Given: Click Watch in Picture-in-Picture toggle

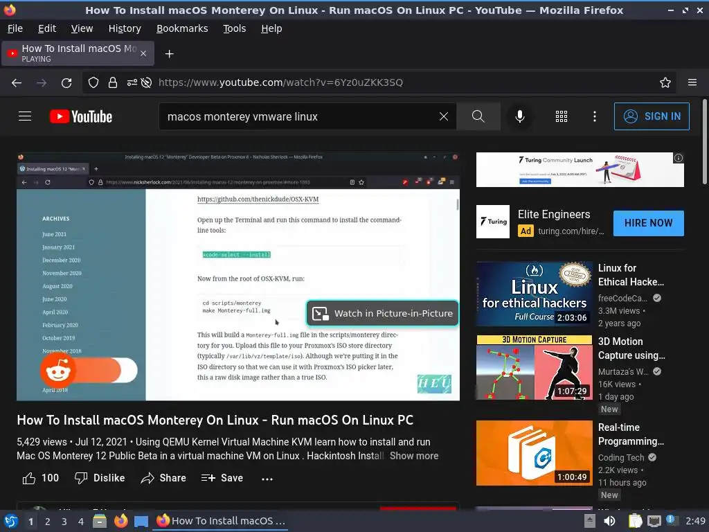Looking at the screenshot, I should point(382,313).
